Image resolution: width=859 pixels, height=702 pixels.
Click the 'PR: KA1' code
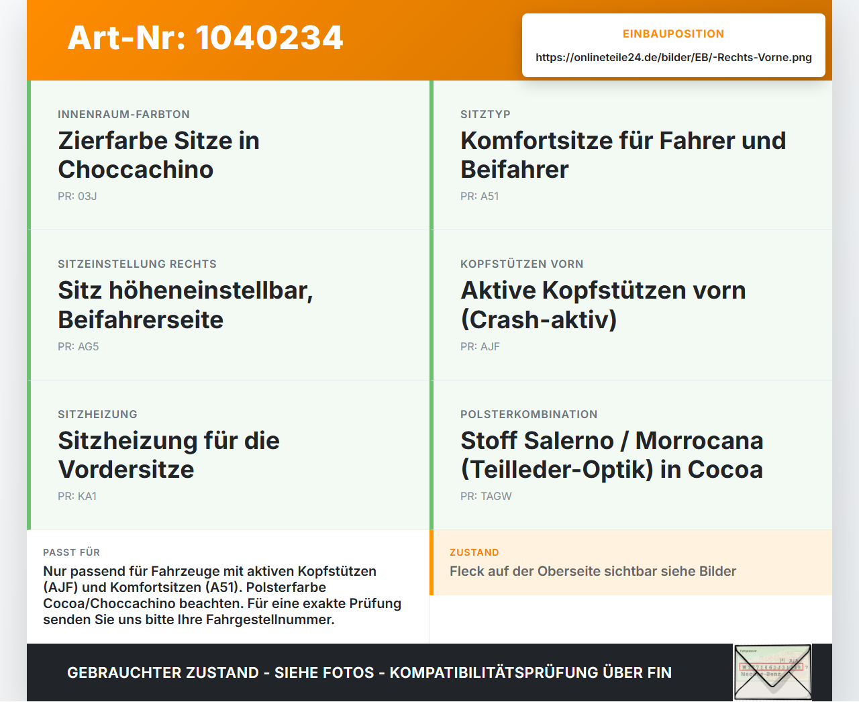click(77, 496)
